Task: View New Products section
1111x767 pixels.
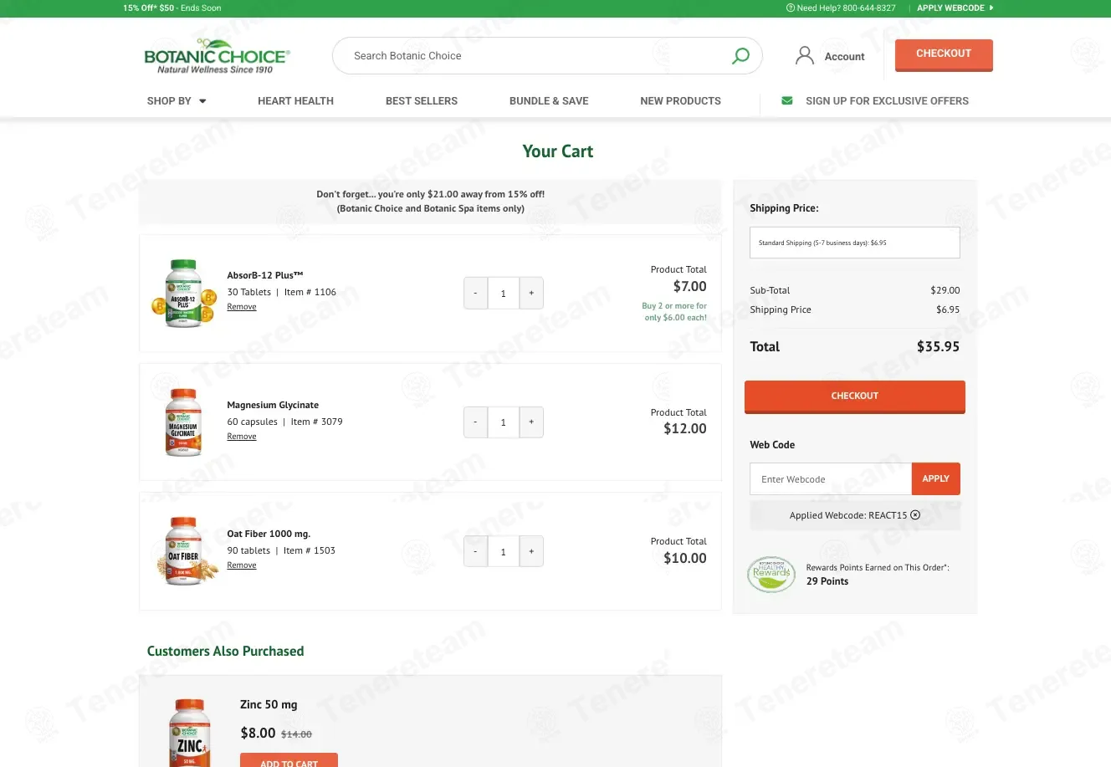Action: [x=680, y=101]
